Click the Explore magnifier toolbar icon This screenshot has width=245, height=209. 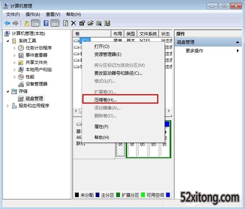(99, 23)
